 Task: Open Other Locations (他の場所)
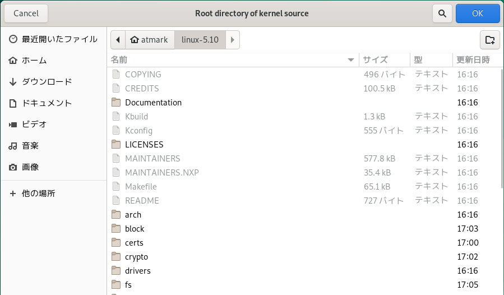point(38,193)
